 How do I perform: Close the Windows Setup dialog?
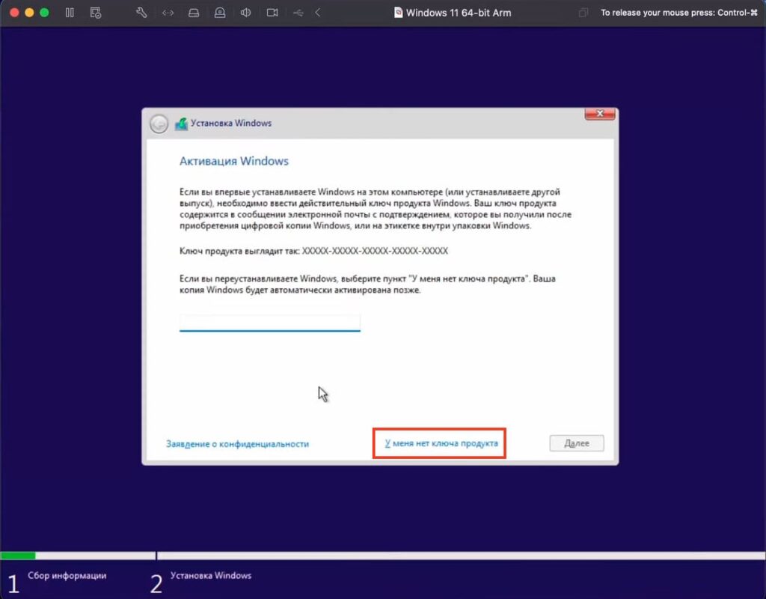[x=600, y=114]
